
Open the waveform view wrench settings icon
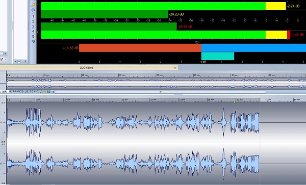tap(44, 92)
